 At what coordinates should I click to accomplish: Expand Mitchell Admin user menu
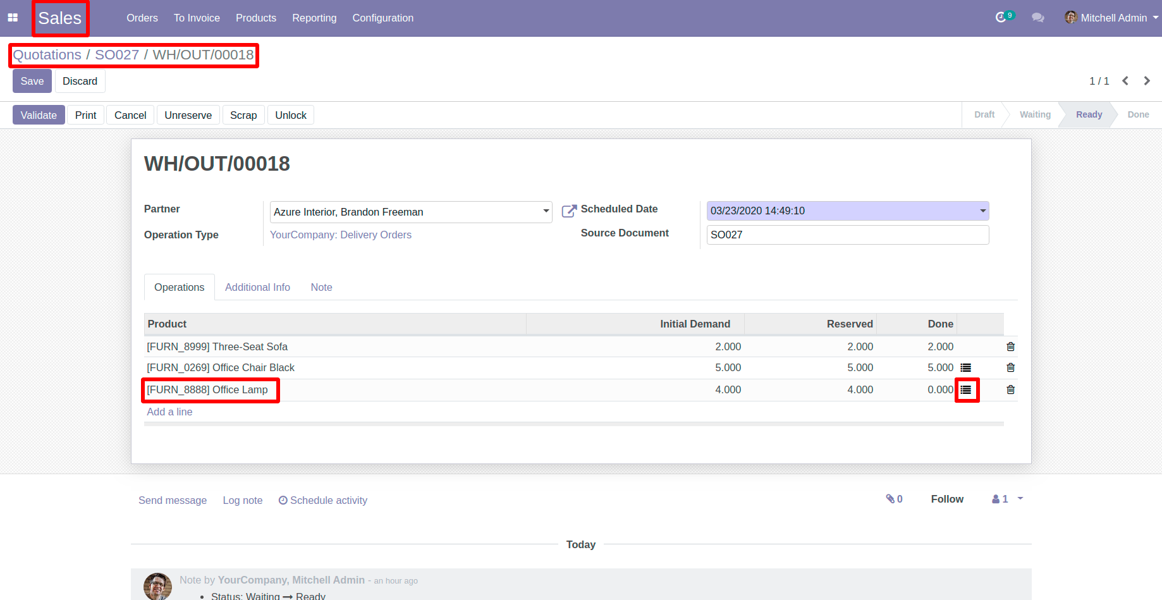pos(1156,18)
